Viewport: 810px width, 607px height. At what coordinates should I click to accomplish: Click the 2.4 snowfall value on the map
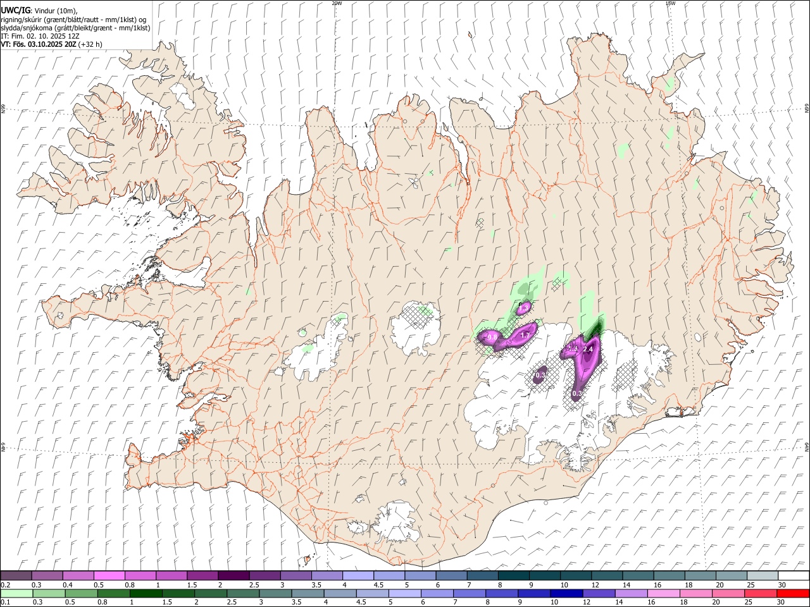point(587,349)
